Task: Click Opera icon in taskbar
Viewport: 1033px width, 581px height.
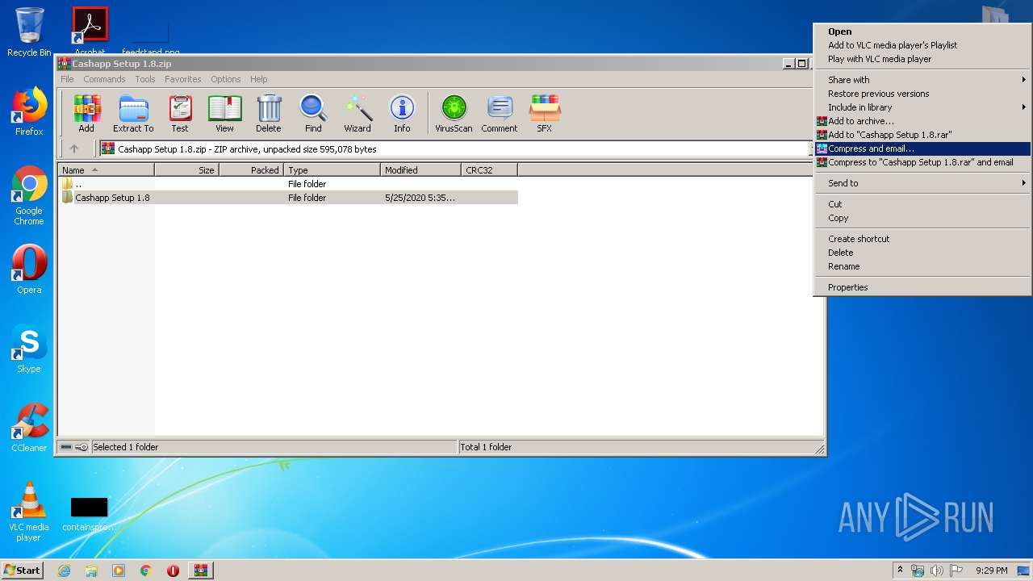Action: click(x=173, y=571)
